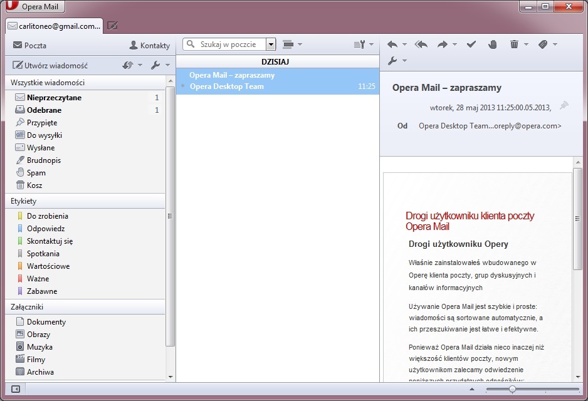Click the pin icon on message header
Image resolution: width=588 pixels, height=401 pixels.
(x=564, y=106)
